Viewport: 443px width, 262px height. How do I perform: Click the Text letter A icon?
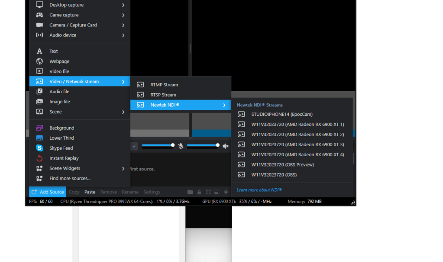click(x=39, y=51)
